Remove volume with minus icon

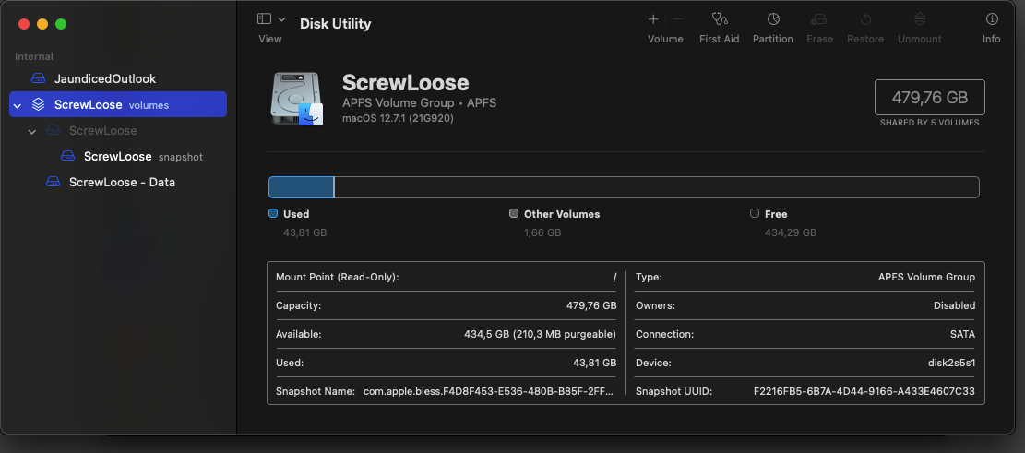677,19
